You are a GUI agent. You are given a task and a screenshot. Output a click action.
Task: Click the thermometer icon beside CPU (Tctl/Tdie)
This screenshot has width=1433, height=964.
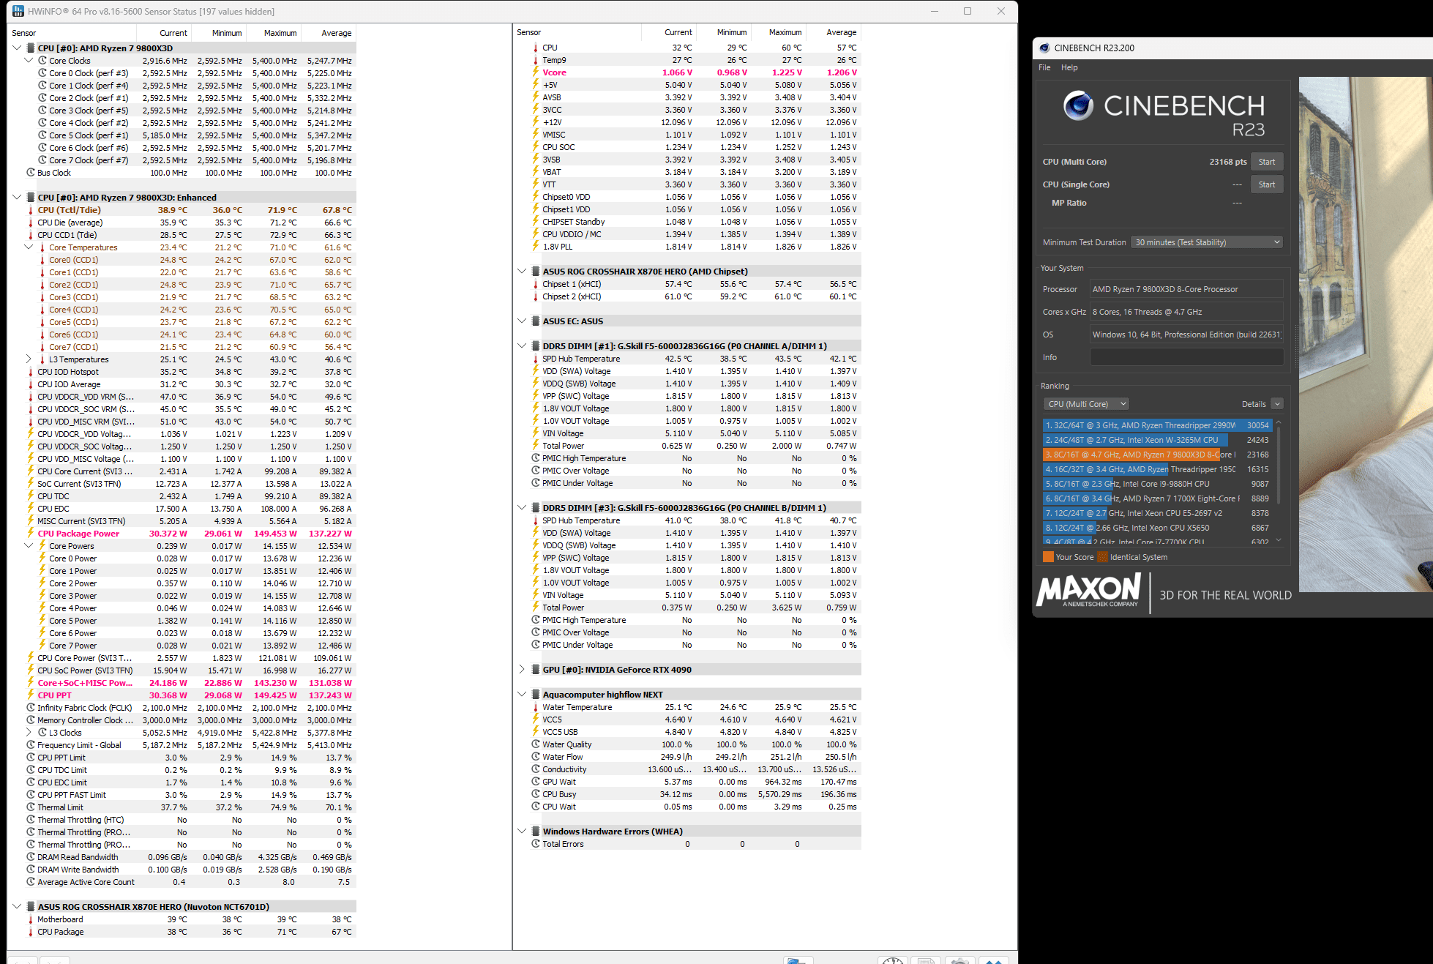pos(31,210)
